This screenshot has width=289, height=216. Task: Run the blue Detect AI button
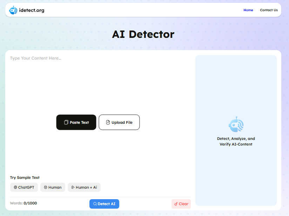click(x=104, y=204)
